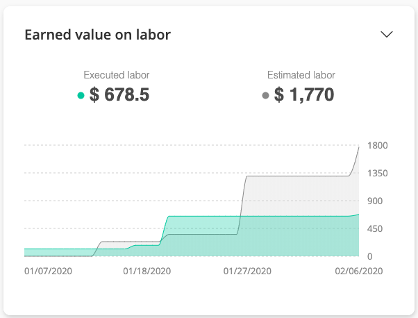Screen dimensions: 418x318
Task: Select the Executed labor label
Action: 117,75
